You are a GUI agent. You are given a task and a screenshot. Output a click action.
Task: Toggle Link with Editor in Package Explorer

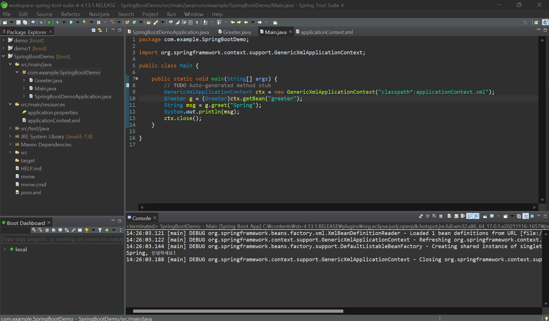(100, 30)
